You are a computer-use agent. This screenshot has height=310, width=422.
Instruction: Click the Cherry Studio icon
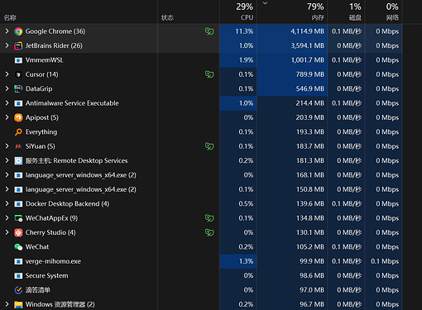[x=18, y=232]
